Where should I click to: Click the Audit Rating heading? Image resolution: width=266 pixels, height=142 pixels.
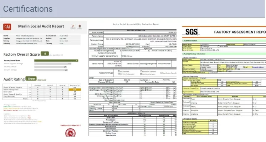pos(14,79)
